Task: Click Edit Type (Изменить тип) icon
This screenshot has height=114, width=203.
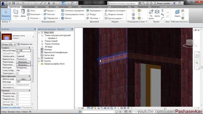Action: pyautogui.click(x=18, y=44)
